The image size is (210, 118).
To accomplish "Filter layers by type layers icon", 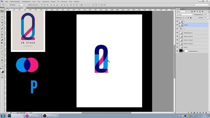I will tap(197, 12).
